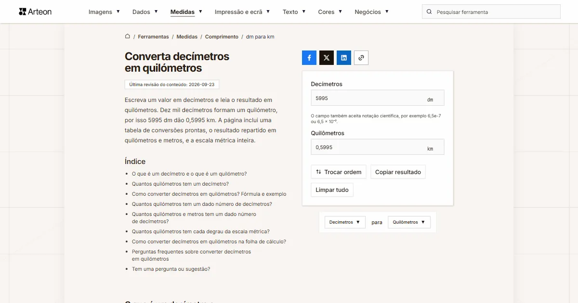
Task: Click the 'Converta decímetros em quilómetros' heading
Action: coord(177,62)
